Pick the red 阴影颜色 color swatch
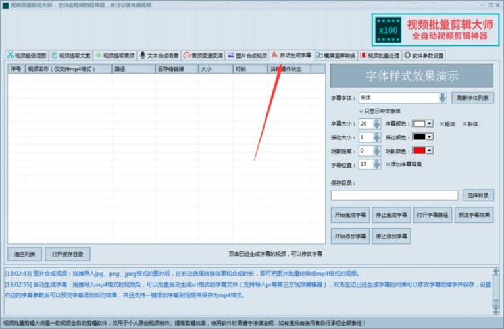The width and height of the screenshot is (504, 329). pos(422,151)
